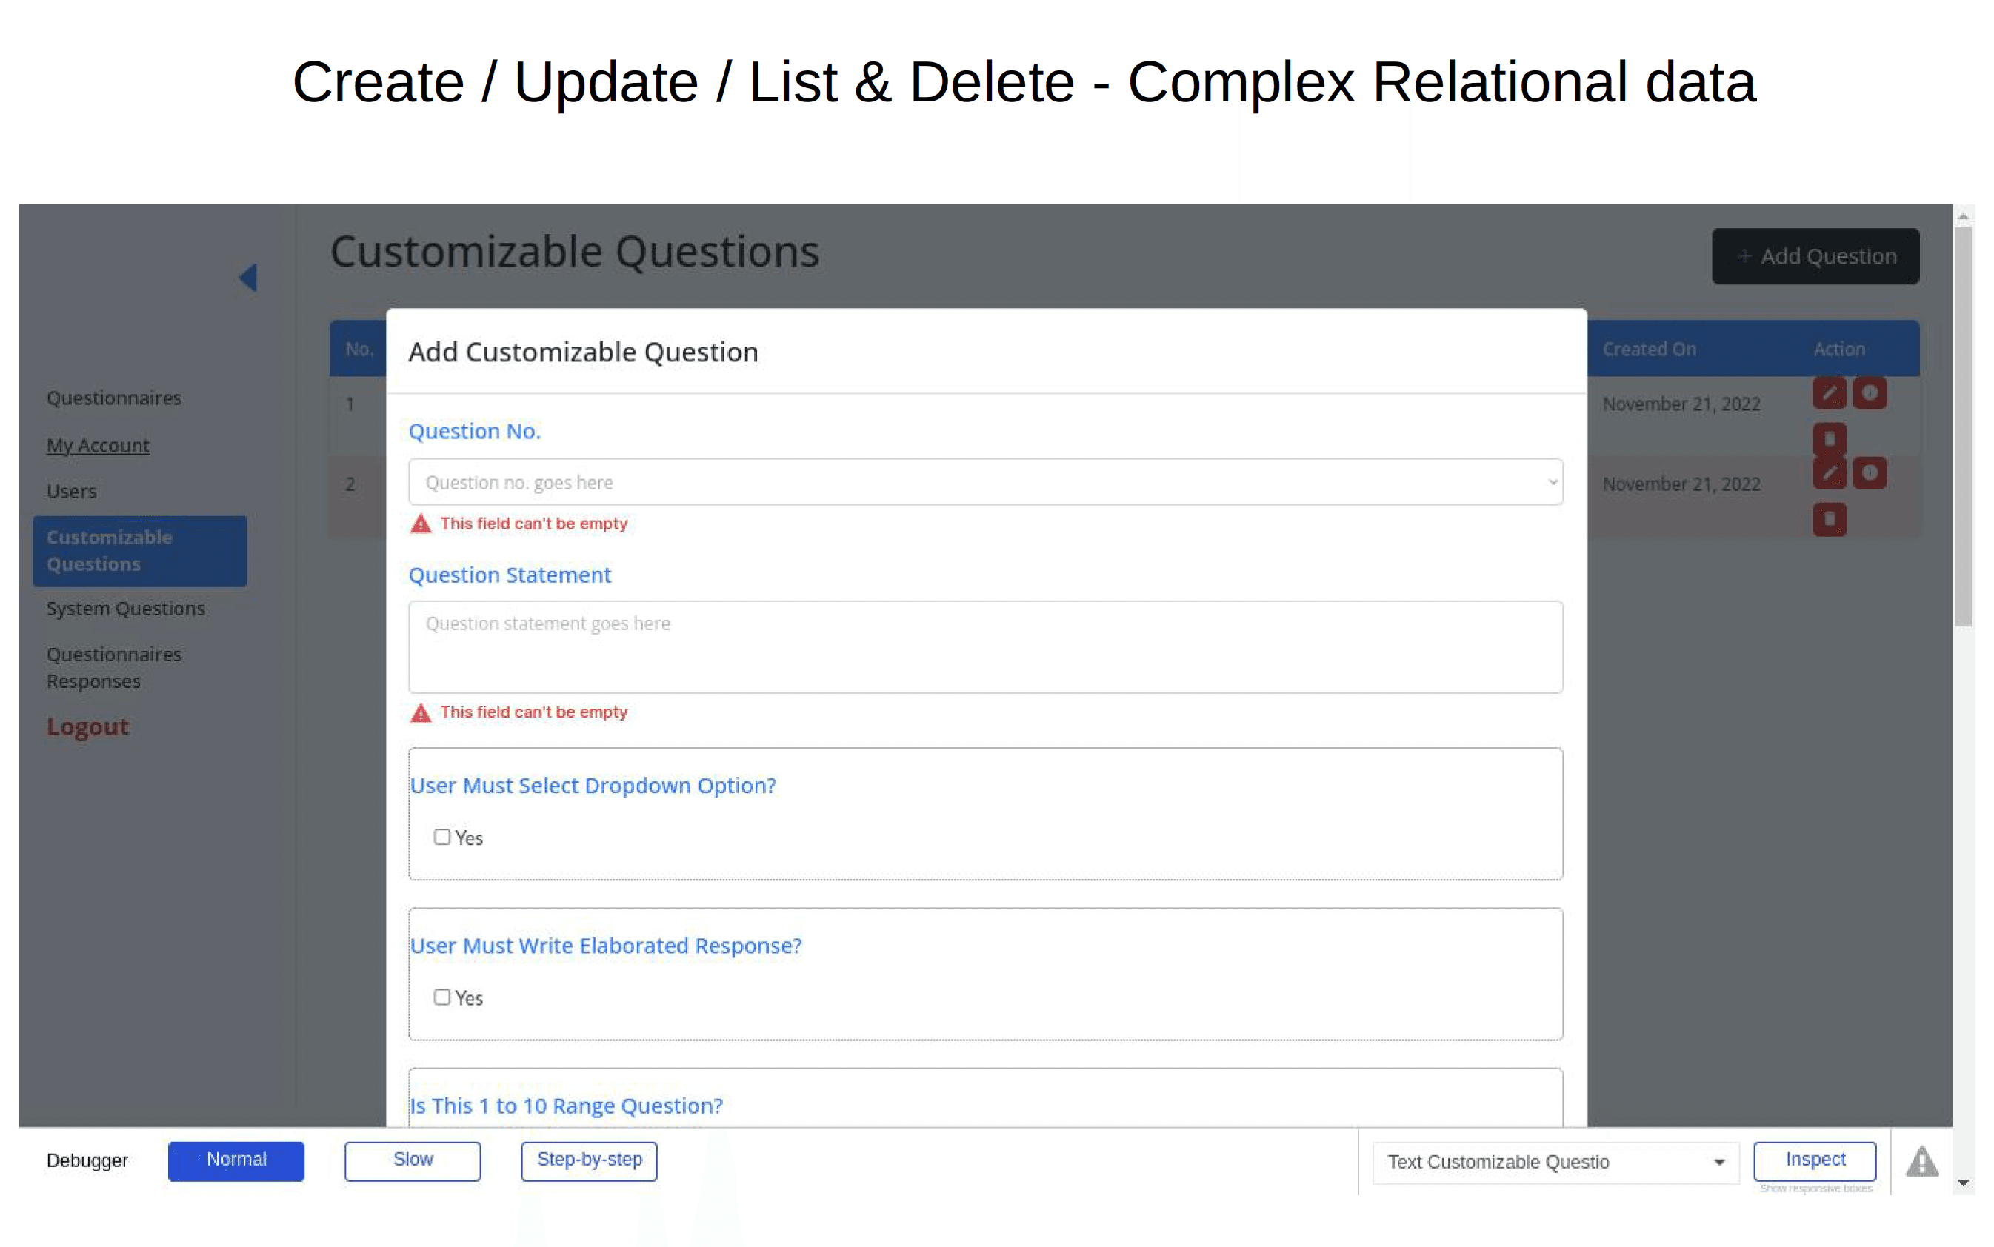This screenshot has width=1994, height=1247.
Task: Click the Inspect button in debugger
Action: [x=1815, y=1160]
